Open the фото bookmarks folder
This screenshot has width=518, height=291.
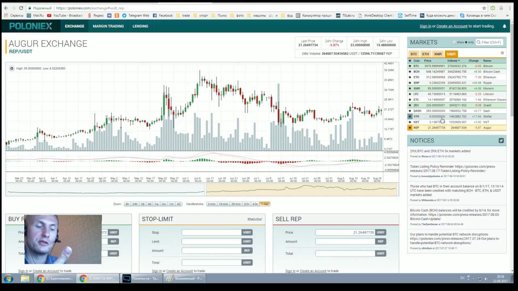pyautogui.click(x=237, y=16)
